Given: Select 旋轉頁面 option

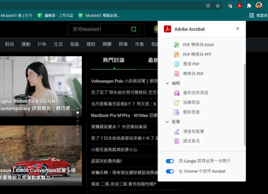Looking at the screenshot, I should [x=191, y=102].
